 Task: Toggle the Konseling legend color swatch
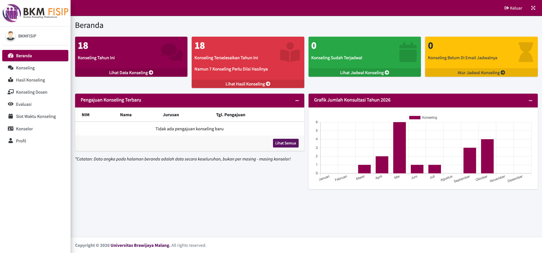(415, 118)
